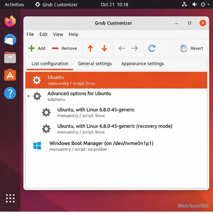Screen dimensions: 213x213
Task: Click the green Add plus icon
Action: pyautogui.click(x=31, y=48)
